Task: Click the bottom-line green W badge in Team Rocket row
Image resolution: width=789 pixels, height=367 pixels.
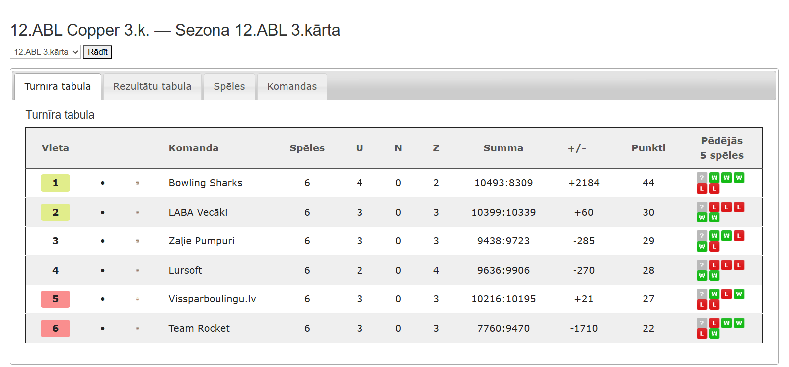Action: click(x=714, y=334)
